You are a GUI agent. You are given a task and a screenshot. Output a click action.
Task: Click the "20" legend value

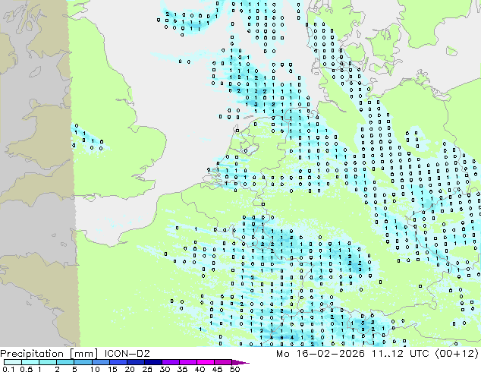pyautogui.click(x=130, y=369)
